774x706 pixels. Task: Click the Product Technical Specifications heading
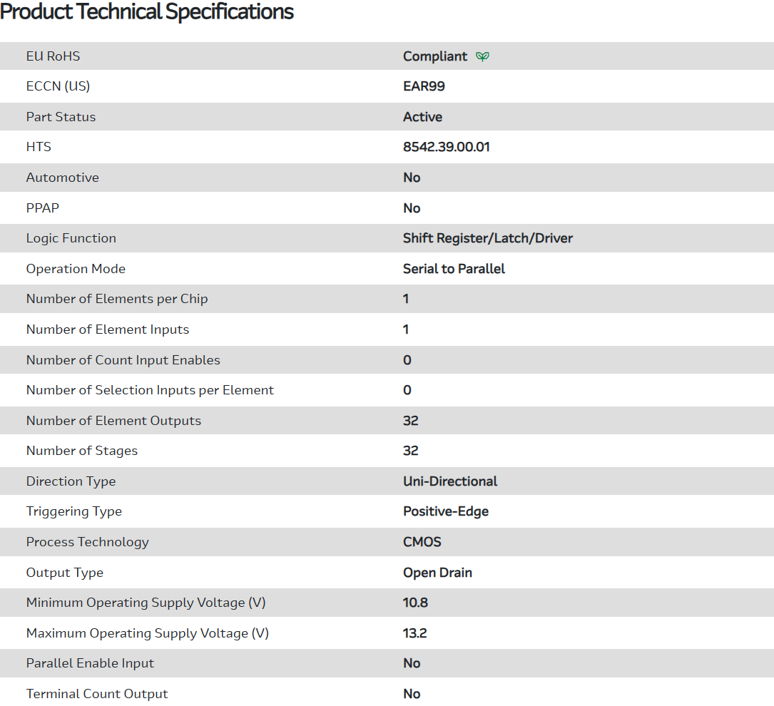click(x=147, y=12)
